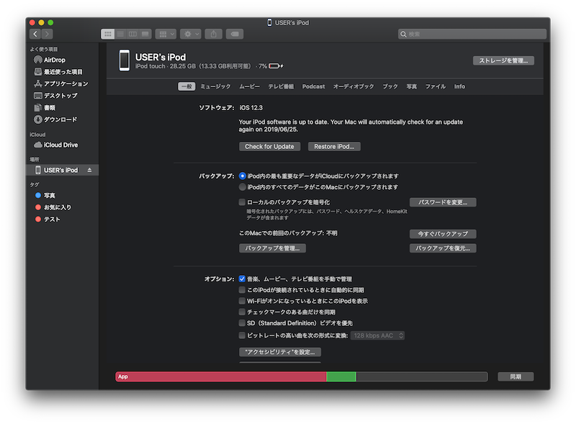
Task: Click バックアップを復元 button
Action: 443,248
